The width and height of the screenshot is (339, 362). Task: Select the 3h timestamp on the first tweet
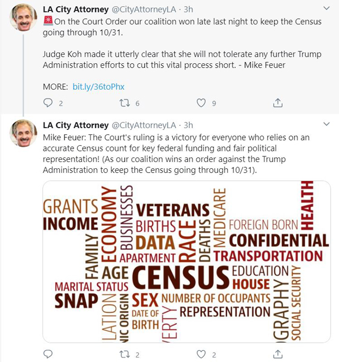pyautogui.click(x=189, y=10)
